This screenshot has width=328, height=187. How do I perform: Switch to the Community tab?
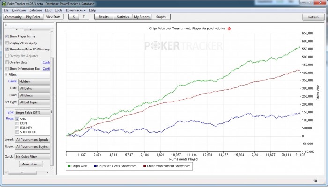click(x=13, y=17)
